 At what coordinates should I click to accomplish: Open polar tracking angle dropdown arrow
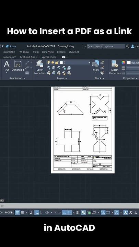click(51, 212)
